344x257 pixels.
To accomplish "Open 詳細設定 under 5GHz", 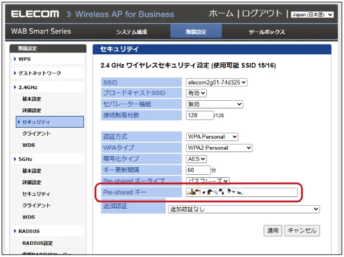I will (31, 182).
